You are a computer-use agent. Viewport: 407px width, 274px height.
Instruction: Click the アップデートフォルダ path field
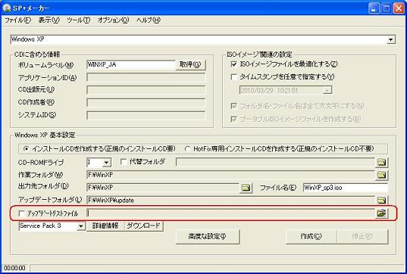pos(230,200)
